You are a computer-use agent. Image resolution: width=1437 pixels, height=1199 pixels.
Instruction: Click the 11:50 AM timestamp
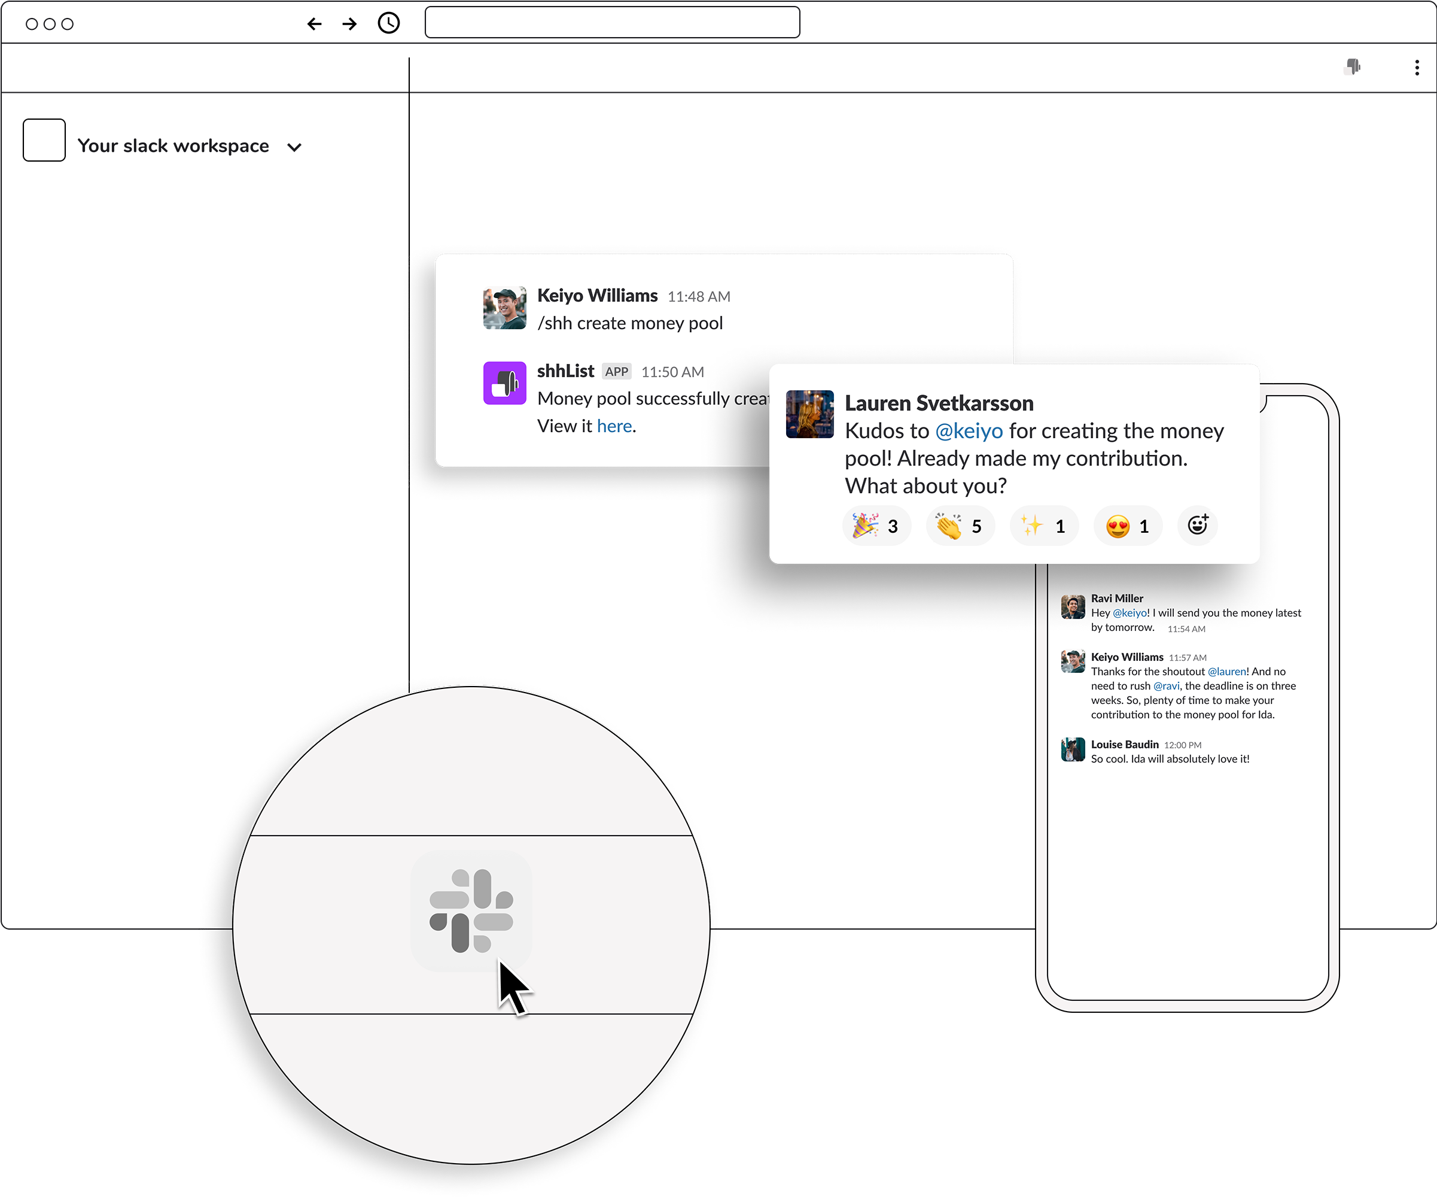[672, 372]
